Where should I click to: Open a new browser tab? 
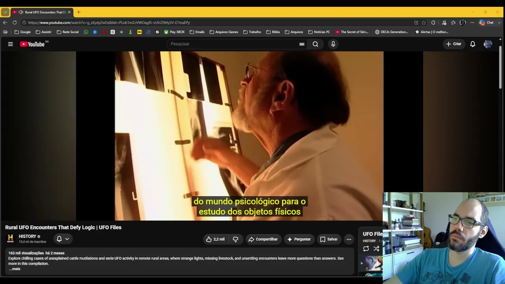[79, 12]
